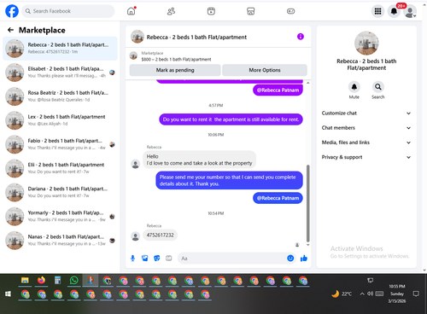The height and width of the screenshot is (314, 427).
Task: Open Windows Start menu
Action: pyautogui.click(x=8, y=294)
